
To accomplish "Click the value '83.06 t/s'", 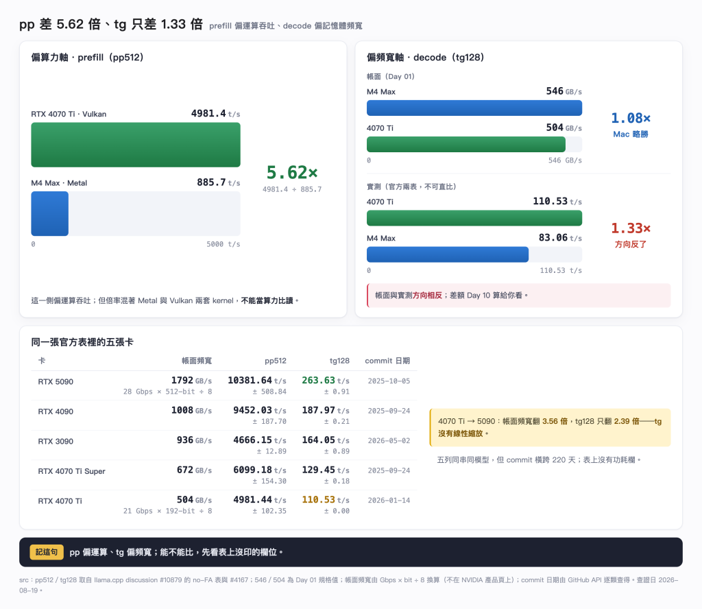I will pos(561,238).
